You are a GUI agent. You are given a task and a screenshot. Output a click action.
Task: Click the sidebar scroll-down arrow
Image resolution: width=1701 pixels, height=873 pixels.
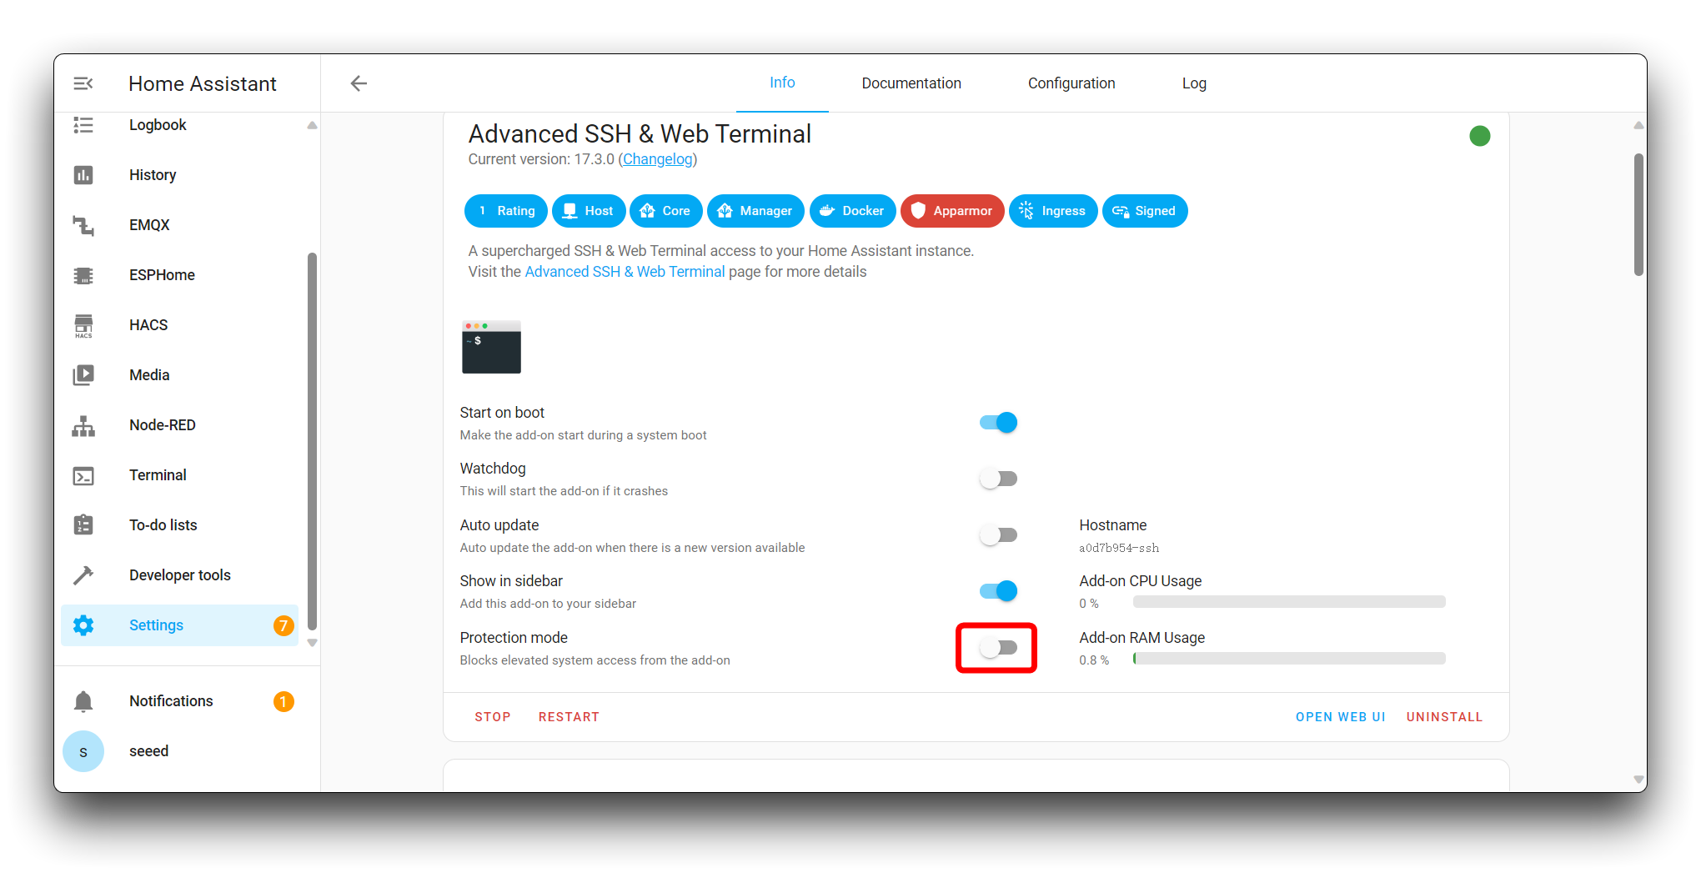click(312, 643)
